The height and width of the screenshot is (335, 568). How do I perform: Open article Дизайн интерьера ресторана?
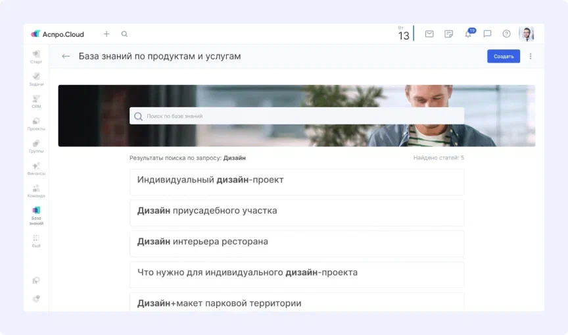(x=296, y=242)
